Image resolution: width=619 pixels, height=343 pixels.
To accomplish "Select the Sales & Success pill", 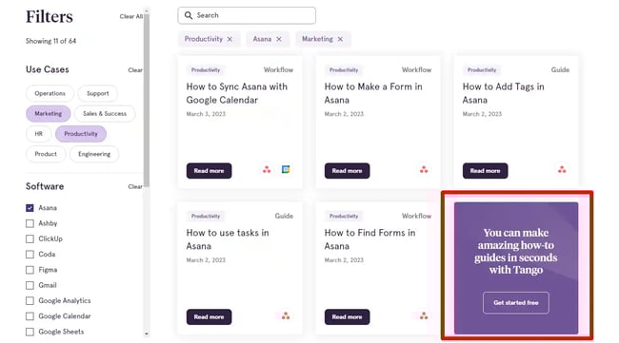I will (x=105, y=114).
